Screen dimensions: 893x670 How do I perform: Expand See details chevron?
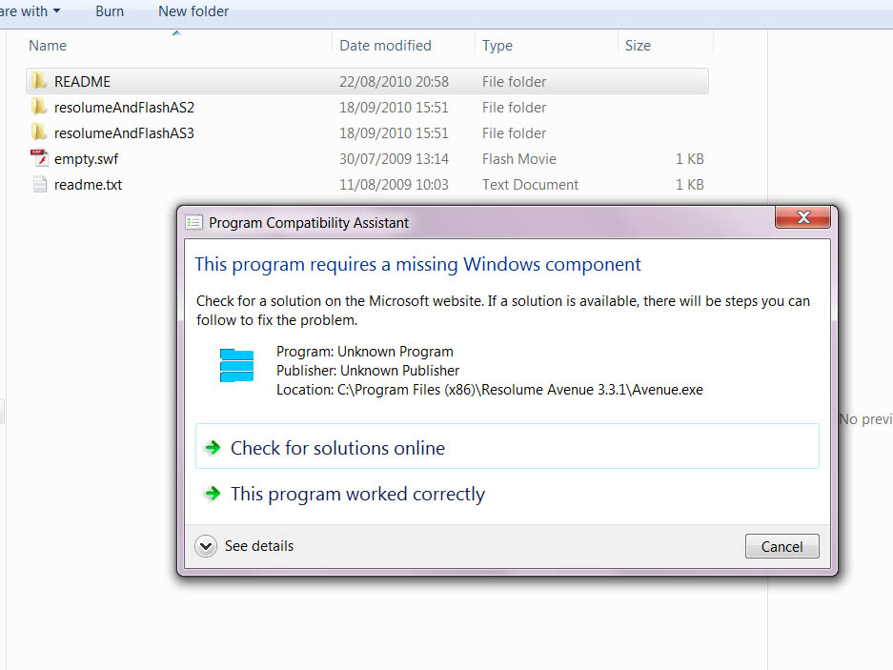(206, 546)
